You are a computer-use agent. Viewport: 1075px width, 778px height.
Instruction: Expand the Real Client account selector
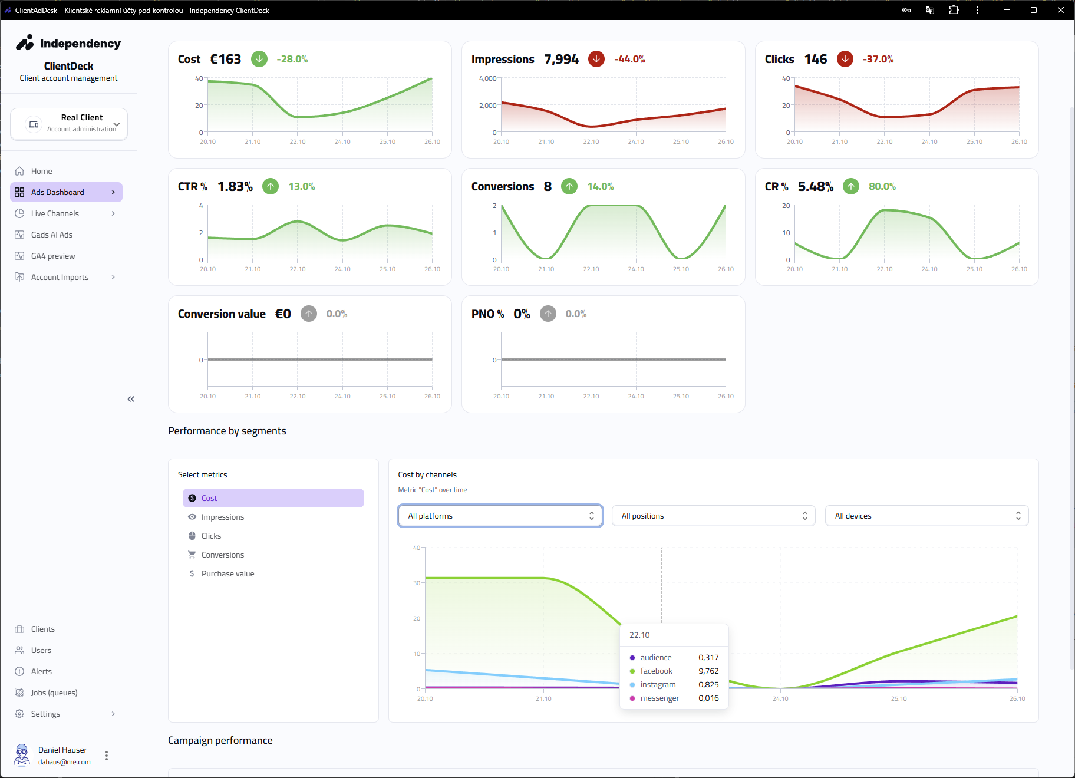coord(69,124)
